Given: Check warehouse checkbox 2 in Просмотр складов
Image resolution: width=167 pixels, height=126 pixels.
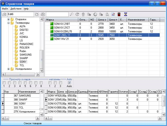Looking at the screenshot, I should pos(9,83).
